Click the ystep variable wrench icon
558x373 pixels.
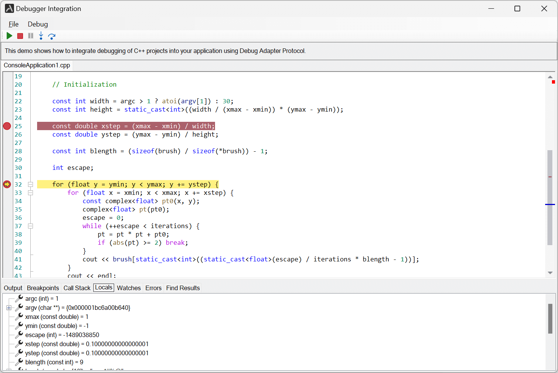(19, 353)
